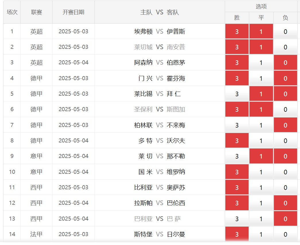
Task: Click the 负 column header
Action: pyautogui.click(x=285, y=18)
